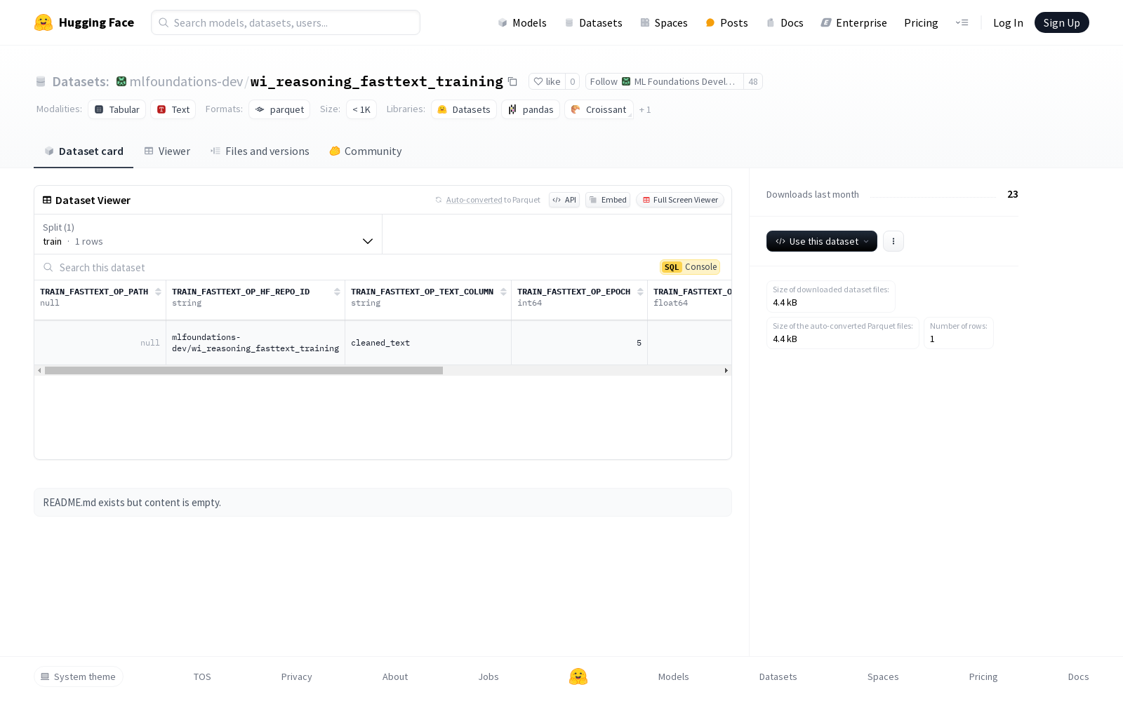Click the search magnifier in dataset search
1123x701 pixels.
click(48, 267)
